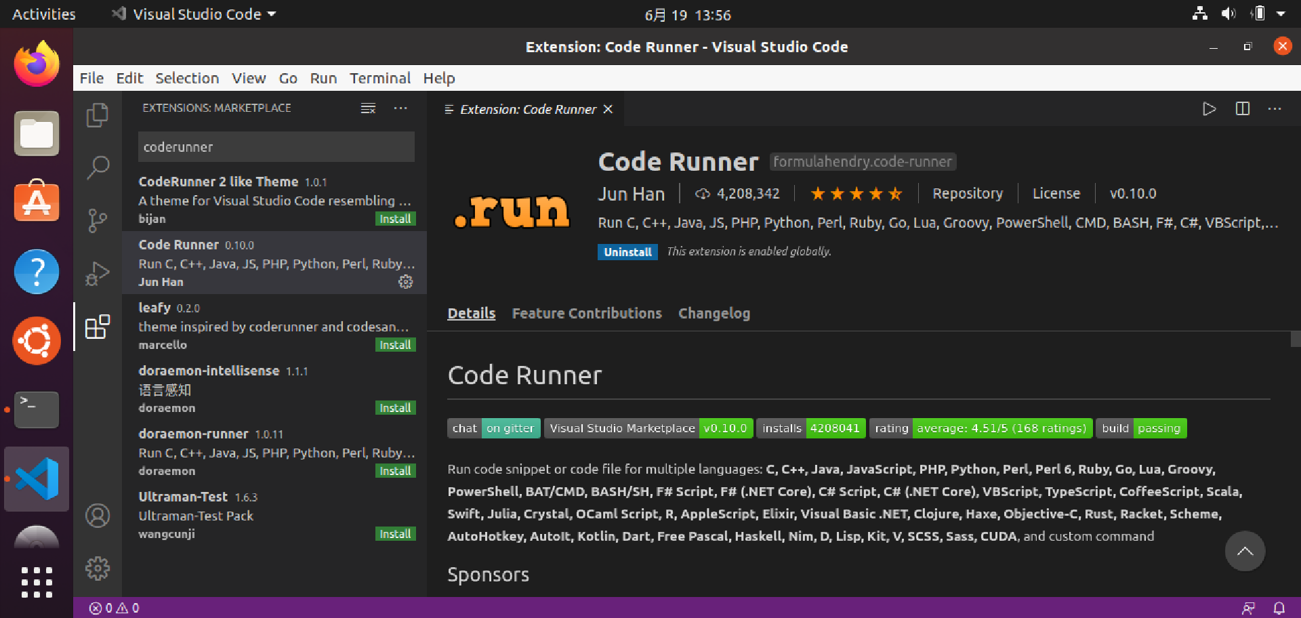Open the Source Control view

[98, 220]
